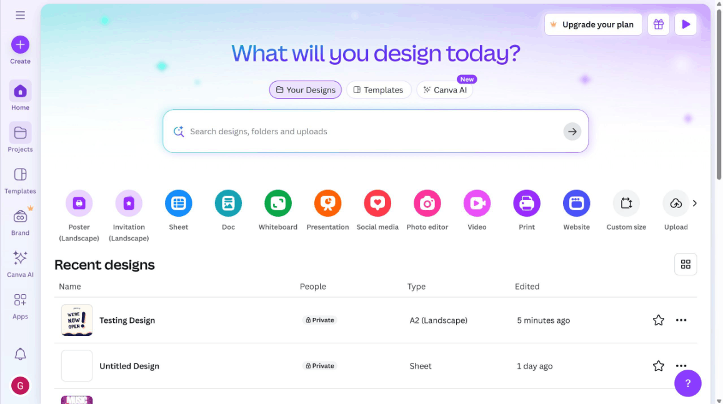This screenshot has width=723, height=404.
Task: Open the hamburger menu icon
Action: (x=20, y=15)
